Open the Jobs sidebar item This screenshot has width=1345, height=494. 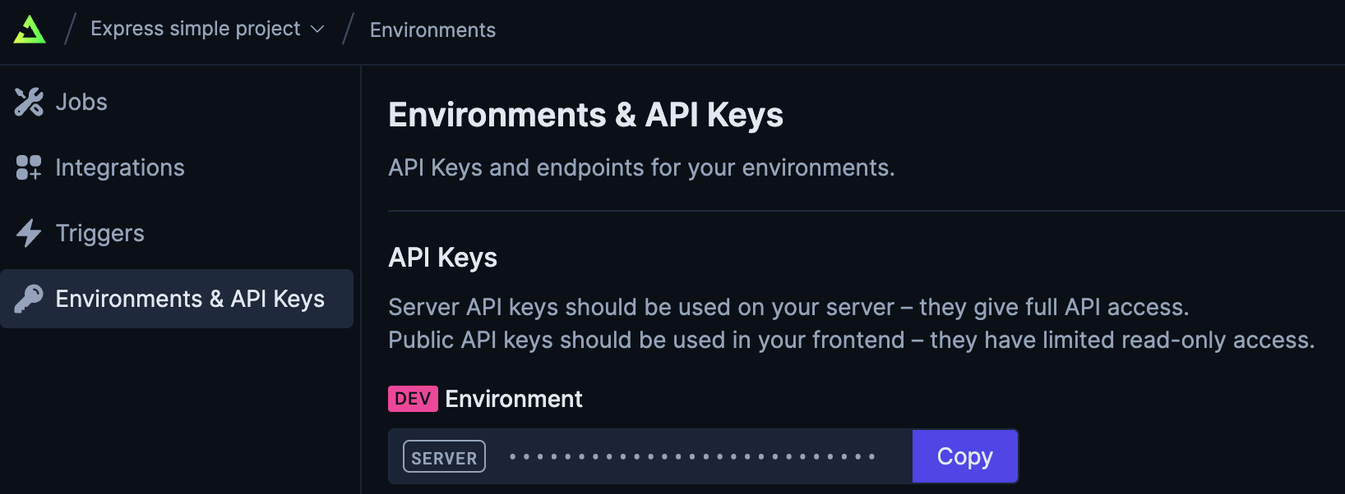pos(81,102)
